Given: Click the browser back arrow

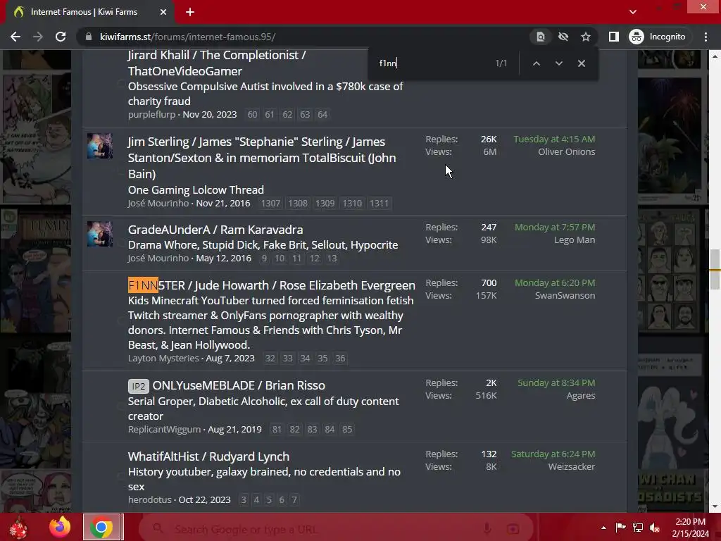Looking at the screenshot, I should point(15,37).
